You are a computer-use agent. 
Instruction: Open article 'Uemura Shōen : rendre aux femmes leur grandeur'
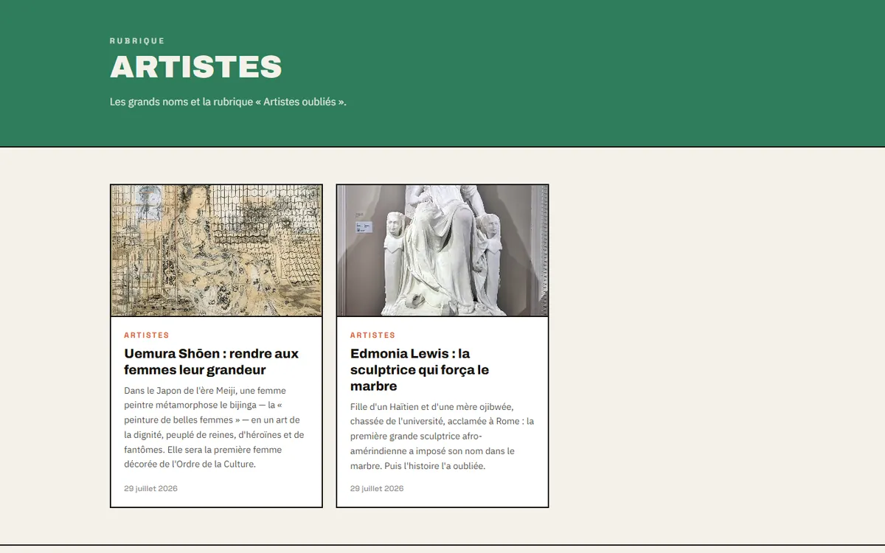212,361
